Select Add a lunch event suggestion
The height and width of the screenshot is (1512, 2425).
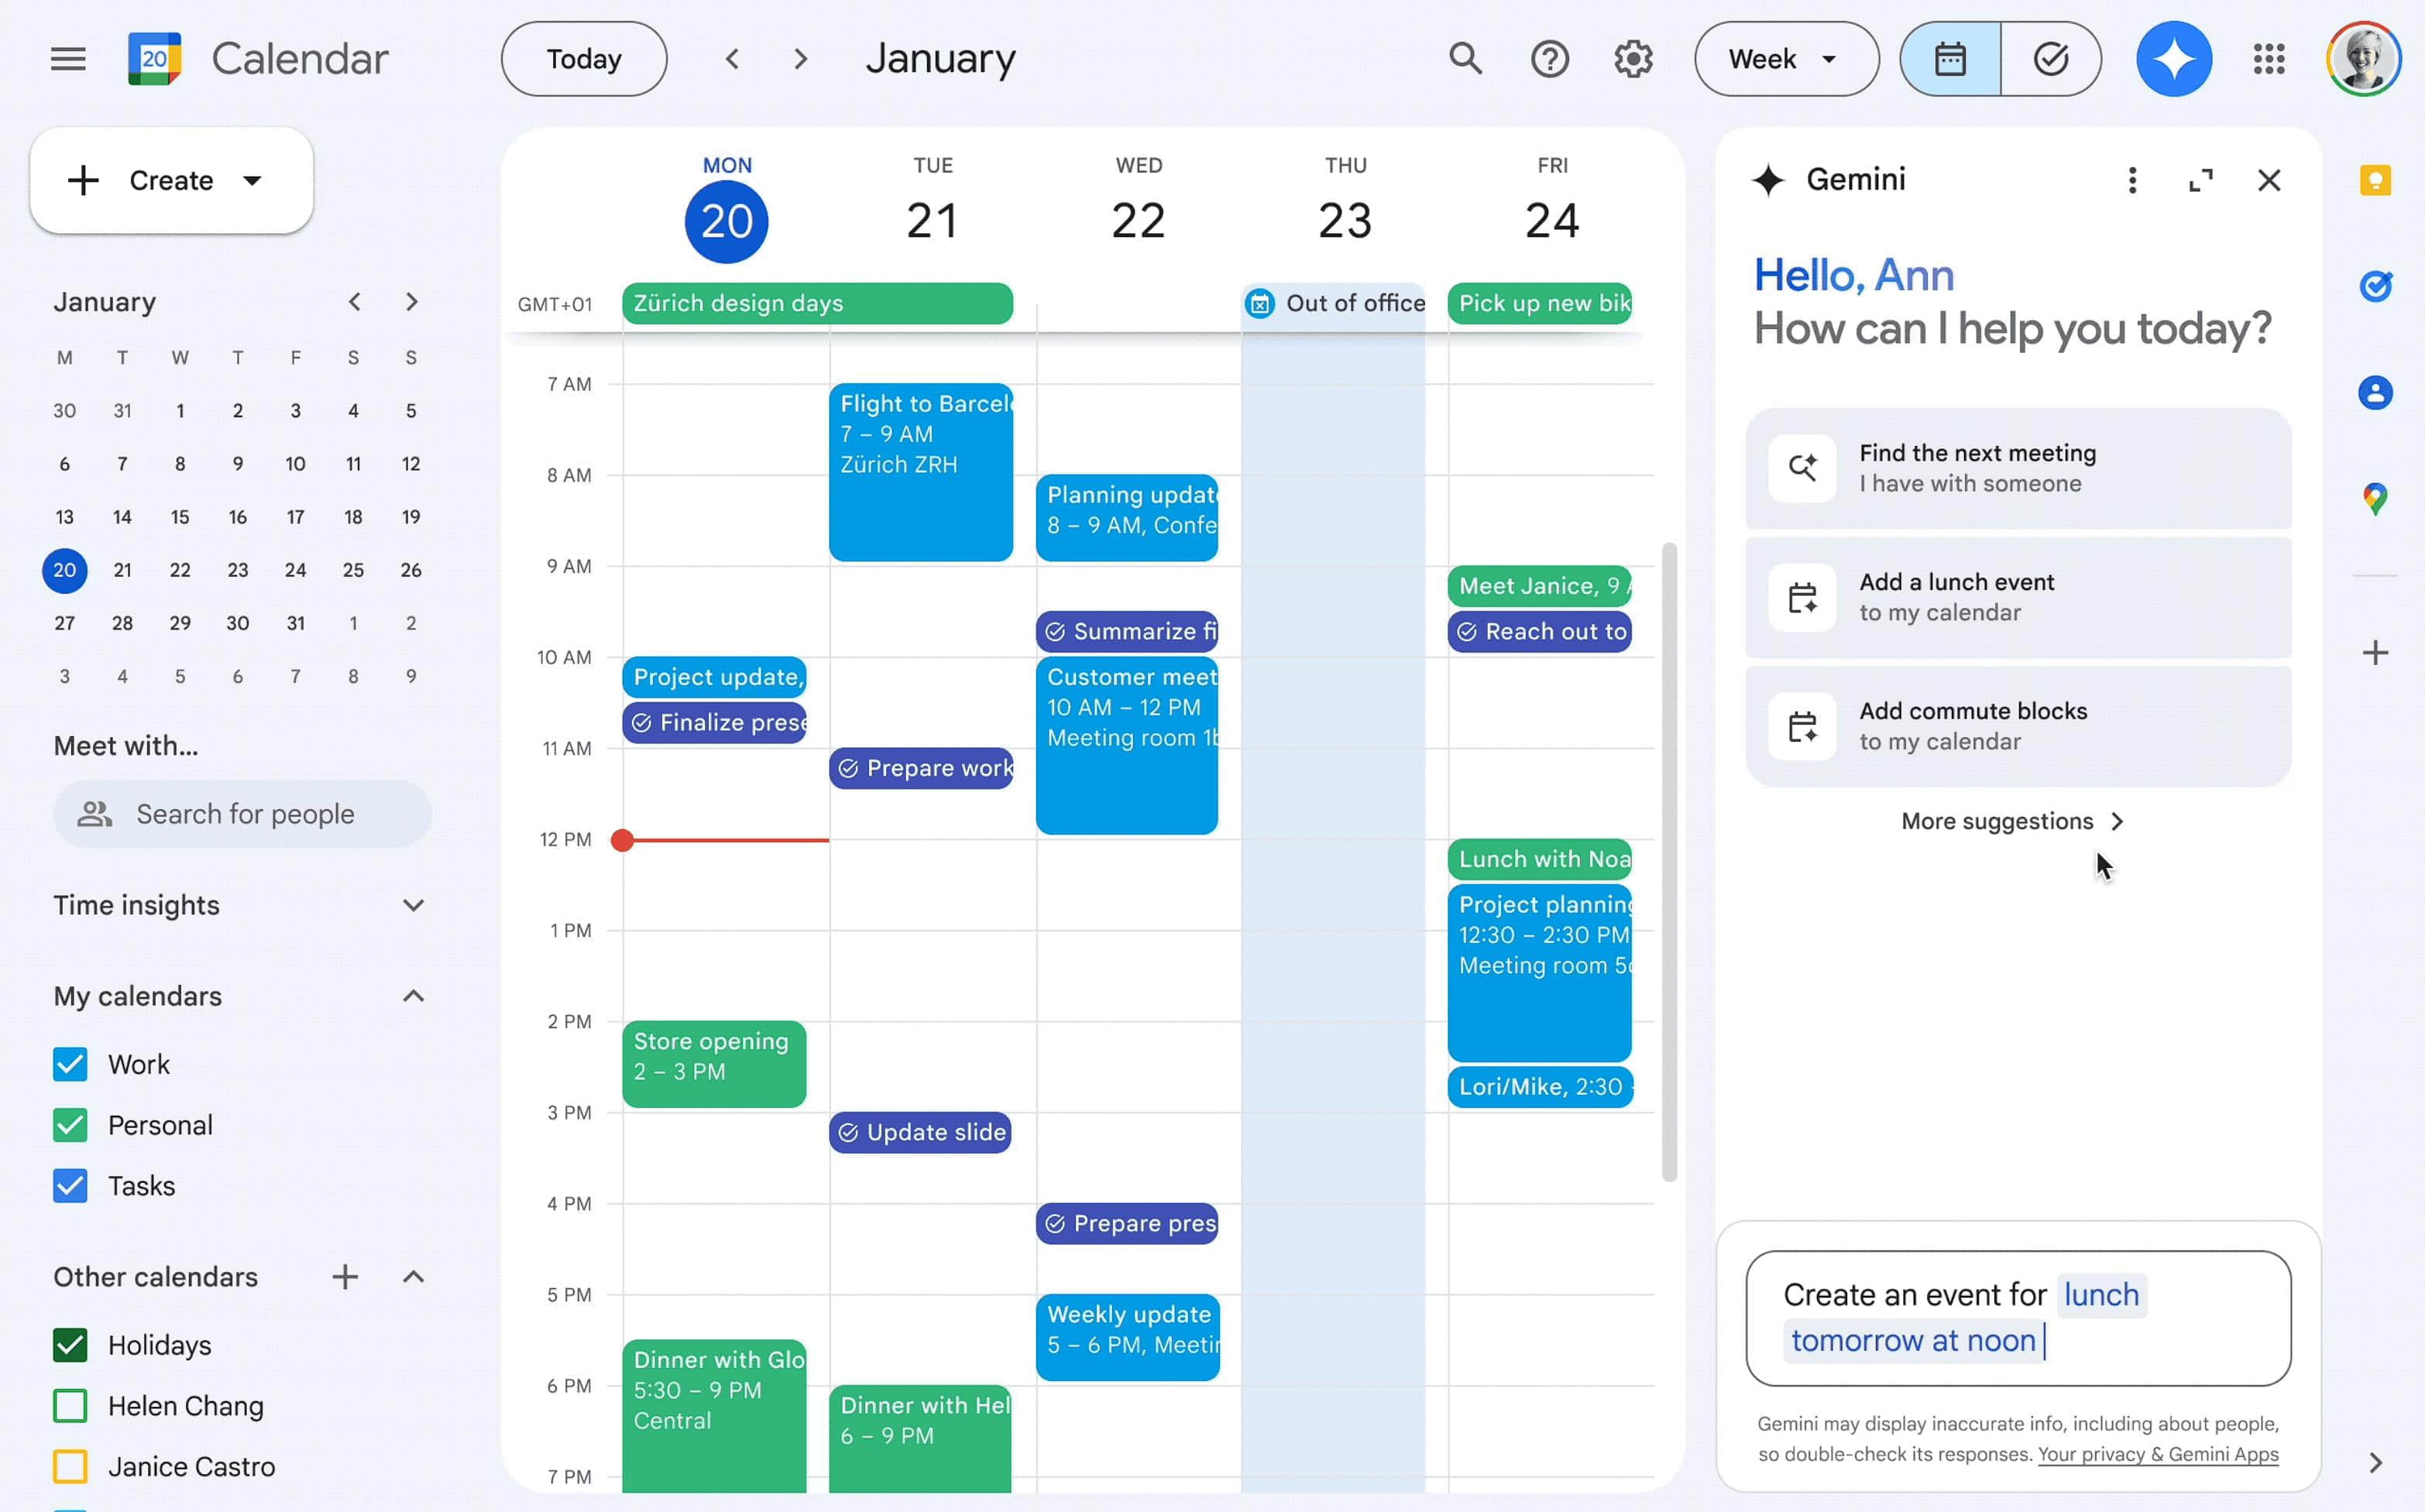[2018, 597]
